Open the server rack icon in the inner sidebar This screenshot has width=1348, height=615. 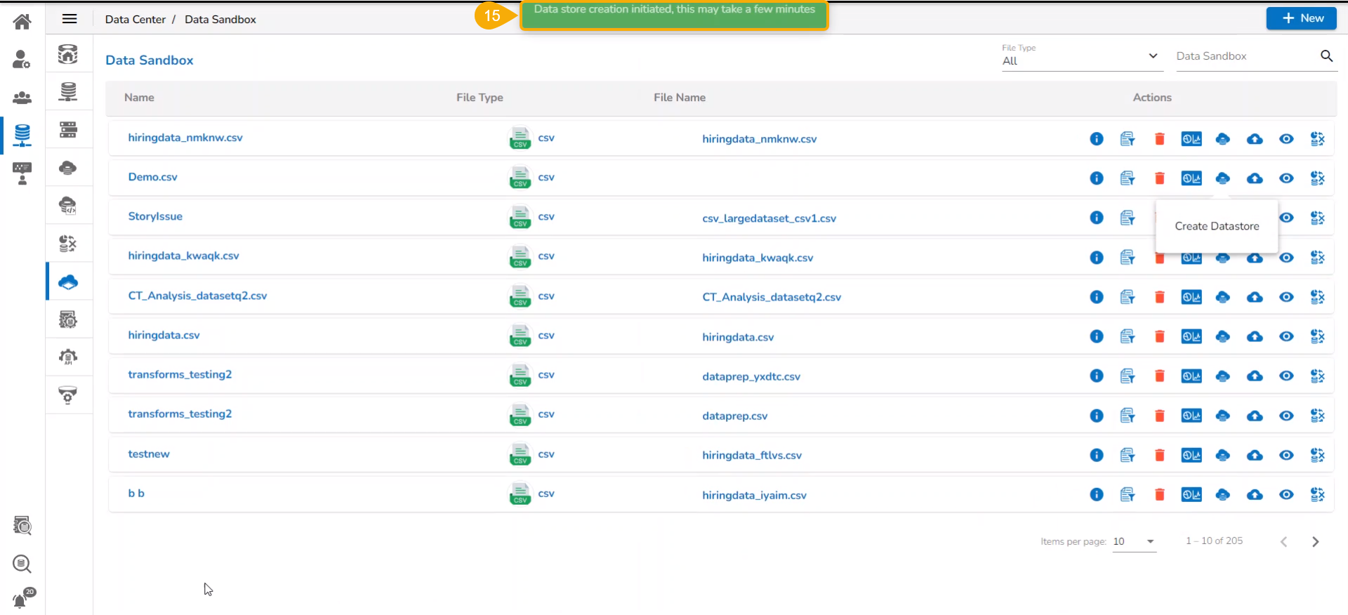pos(68,130)
